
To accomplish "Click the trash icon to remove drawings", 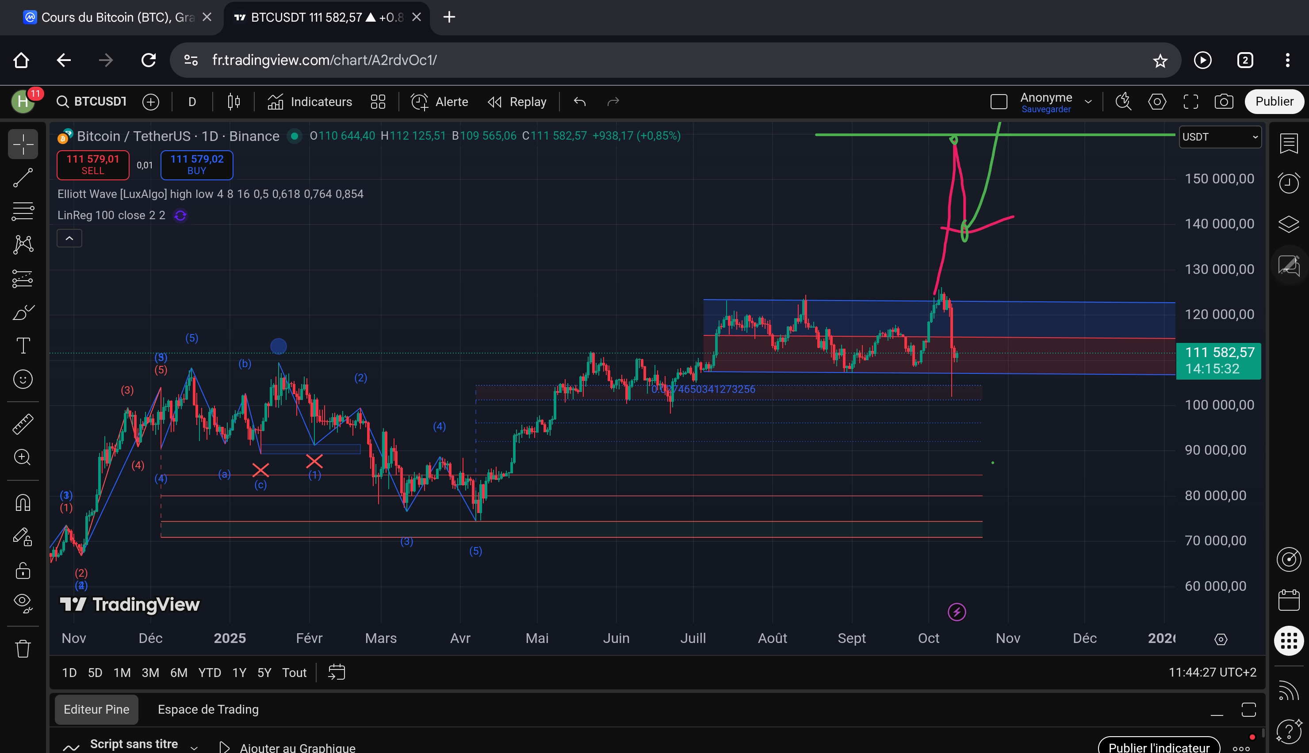I will coord(23,648).
